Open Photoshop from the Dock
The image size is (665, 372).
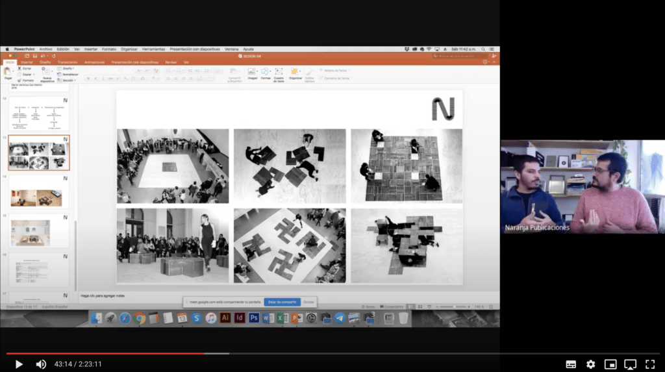point(254,318)
